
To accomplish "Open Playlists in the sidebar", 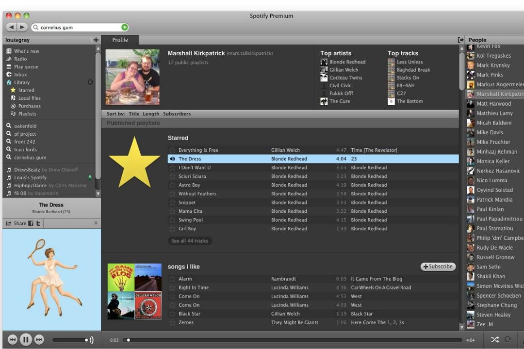I will tap(27, 114).
